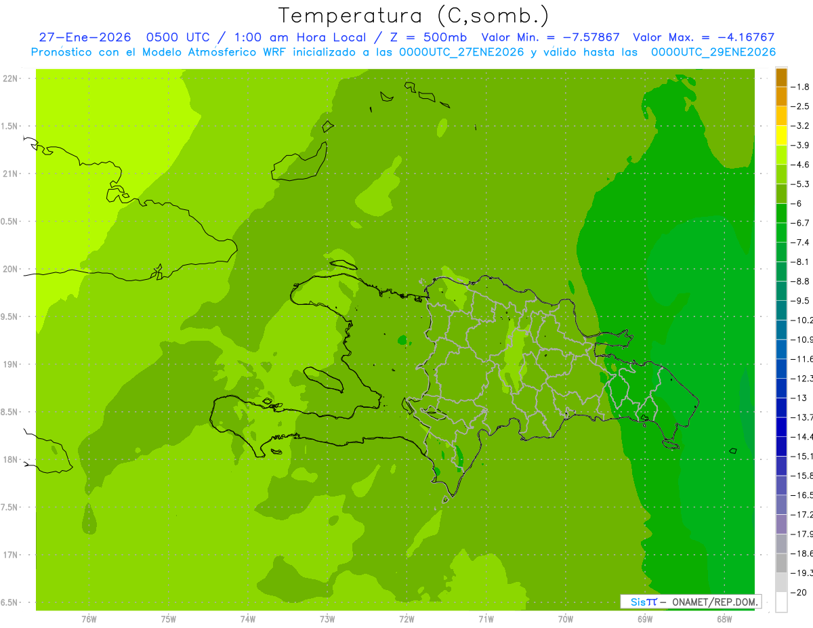Click the '21N' latitude label
Screen dimensions: 813x628
coord(10,173)
